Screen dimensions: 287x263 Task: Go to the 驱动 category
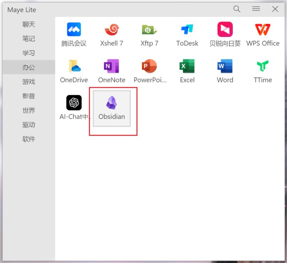(x=29, y=125)
